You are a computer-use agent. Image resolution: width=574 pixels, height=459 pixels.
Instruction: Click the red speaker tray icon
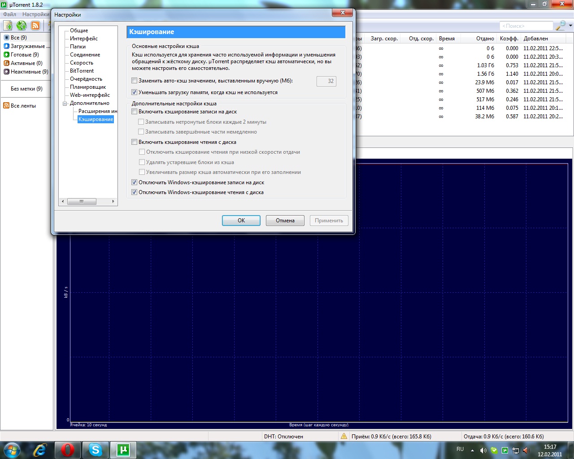(x=526, y=450)
